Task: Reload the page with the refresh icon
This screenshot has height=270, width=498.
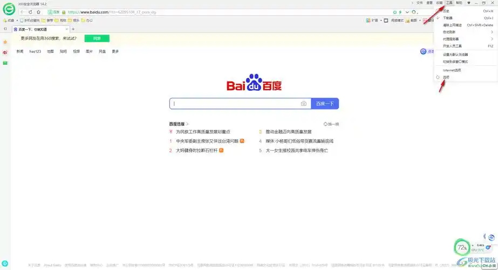Action: 31,12
